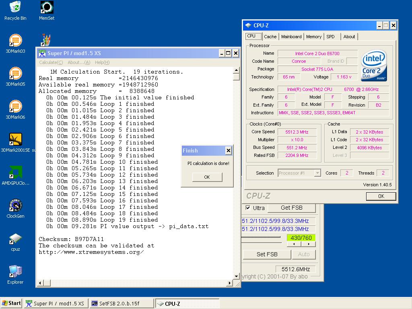Open the Calculate menu in Super PI
The width and height of the screenshot is (412, 309).
pyautogui.click(x=51, y=62)
